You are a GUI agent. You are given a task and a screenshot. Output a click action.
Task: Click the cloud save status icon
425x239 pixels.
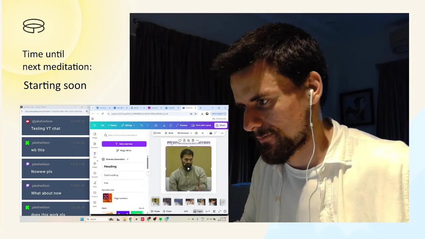point(156,125)
